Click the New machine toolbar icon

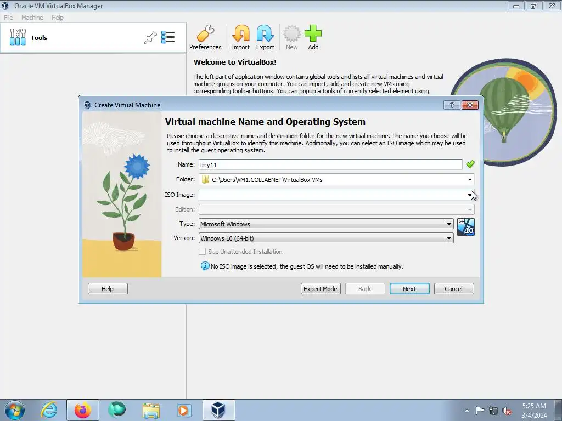[x=292, y=38]
